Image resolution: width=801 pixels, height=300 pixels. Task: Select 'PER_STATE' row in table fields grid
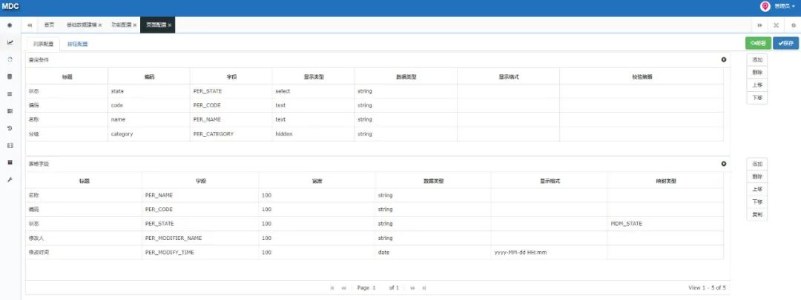click(375, 224)
